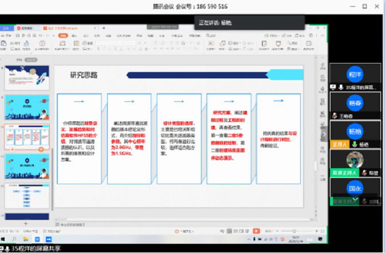Click the notes input area below the slide
The image size is (385, 253).
[172, 224]
